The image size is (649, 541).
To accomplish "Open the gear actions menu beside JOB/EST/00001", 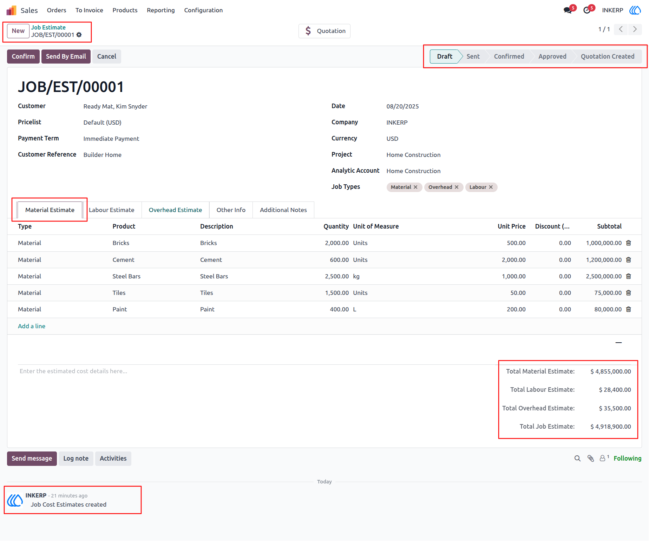I will (79, 35).
